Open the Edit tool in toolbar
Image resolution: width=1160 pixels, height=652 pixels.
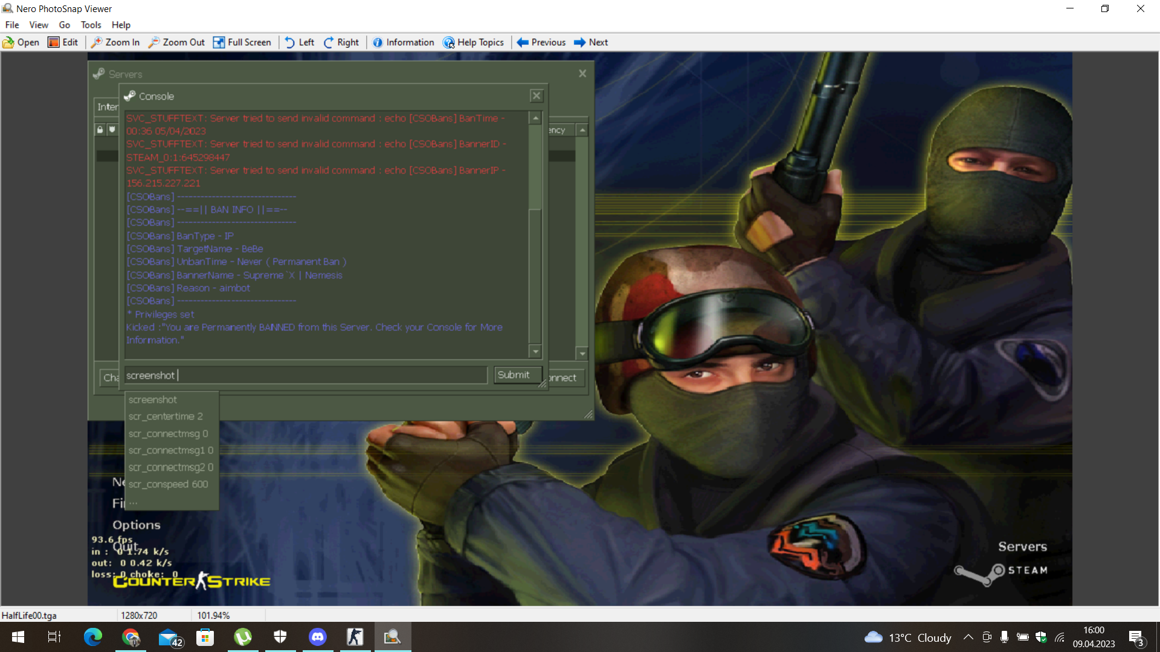(63, 42)
